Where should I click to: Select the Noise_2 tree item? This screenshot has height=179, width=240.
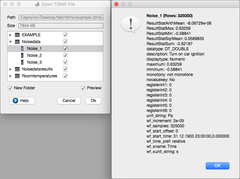pyautogui.click(x=34, y=55)
